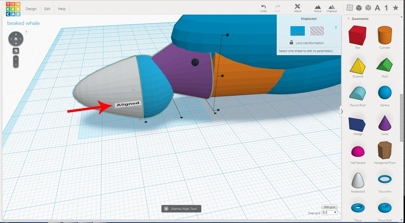Toggle Lock transformation
Screen dimensions: 405x223
pyautogui.click(x=307, y=43)
